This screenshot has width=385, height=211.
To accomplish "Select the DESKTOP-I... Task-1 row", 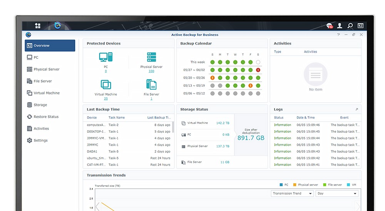I will tap(129, 132).
